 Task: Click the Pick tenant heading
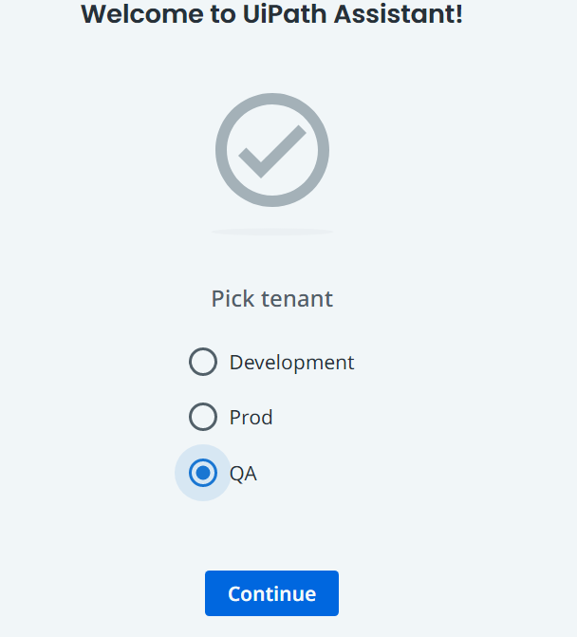point(272,299)
